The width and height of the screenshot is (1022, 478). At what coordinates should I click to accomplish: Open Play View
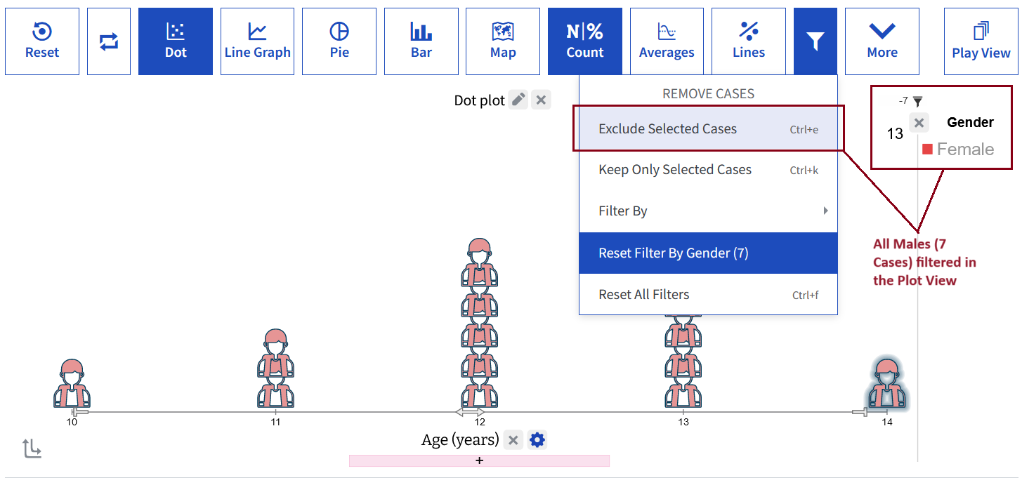click(981, 41)
